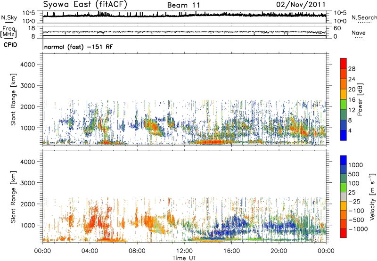Click the Velocity panel 'Slant Range [km]' label

13,197
